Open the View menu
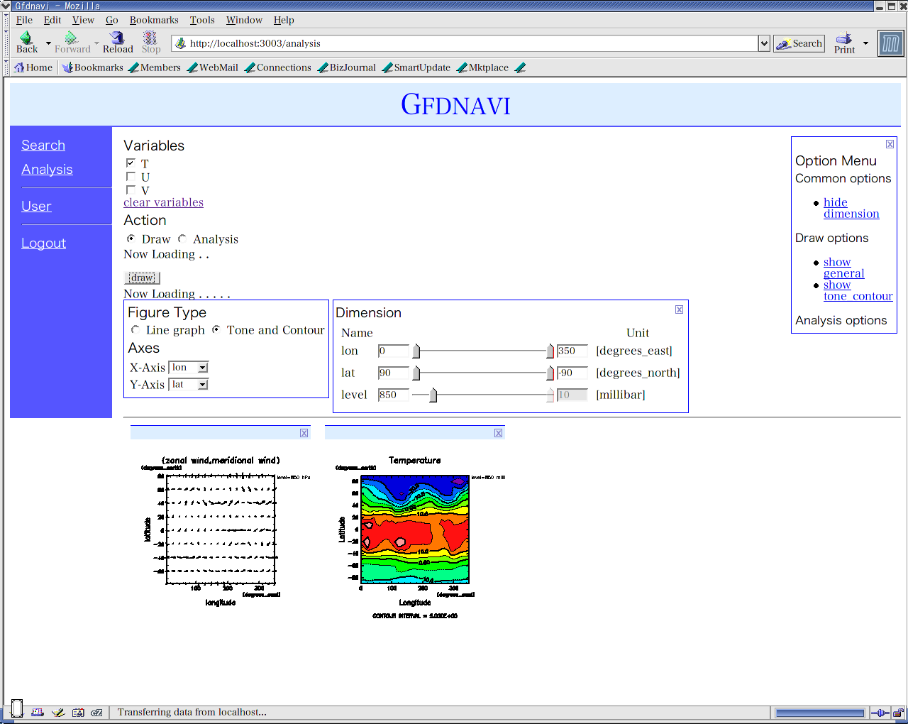Image resolution: width=908 pixels, height=724 pixels. click(x=83, y=20)
